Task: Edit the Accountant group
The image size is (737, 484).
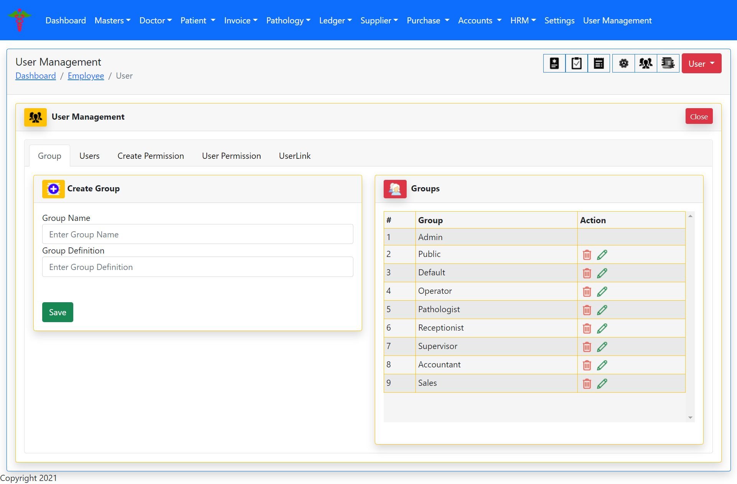Action: point(602,365)
